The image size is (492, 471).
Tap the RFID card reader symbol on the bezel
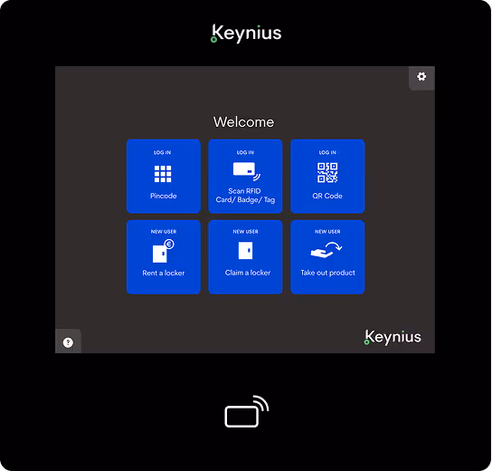click(247, 411)
